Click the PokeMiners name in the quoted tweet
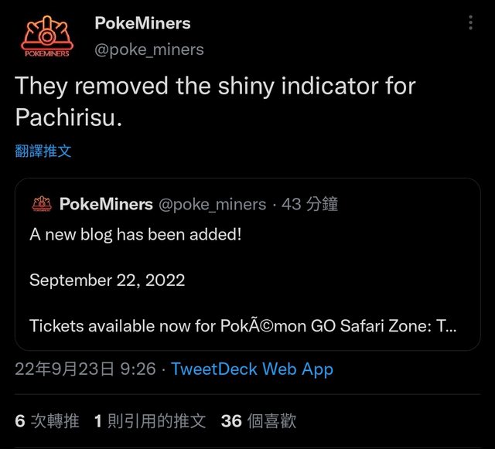Image resolution: width=495 pixels, height=449 pixels. (106, 205)
